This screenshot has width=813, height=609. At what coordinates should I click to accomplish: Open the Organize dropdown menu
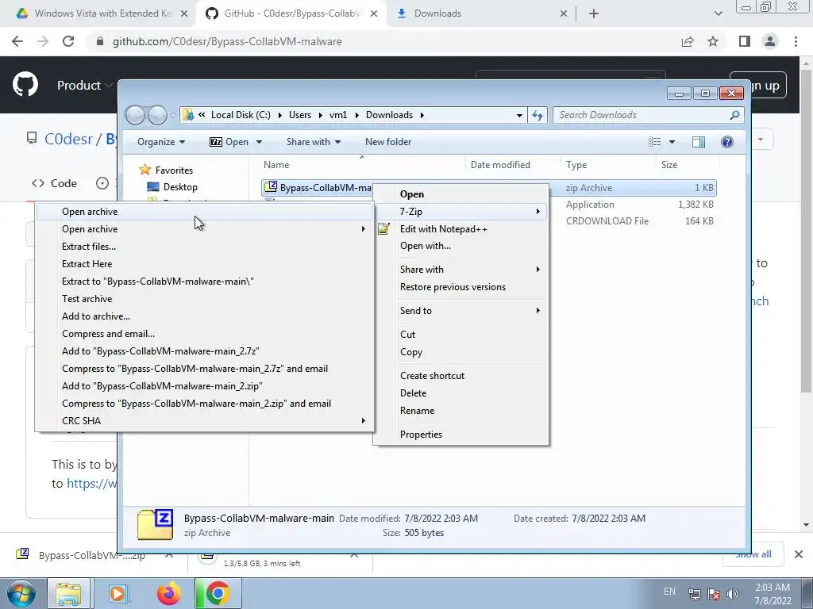tap(160, 142)
